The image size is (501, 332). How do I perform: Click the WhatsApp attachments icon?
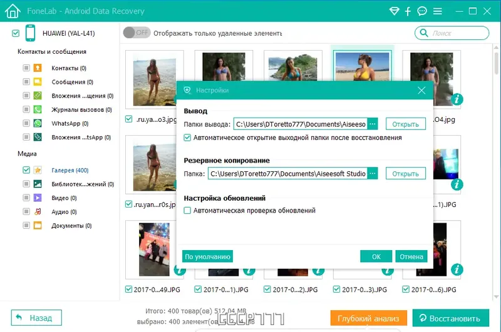click(x=38, y=137)
